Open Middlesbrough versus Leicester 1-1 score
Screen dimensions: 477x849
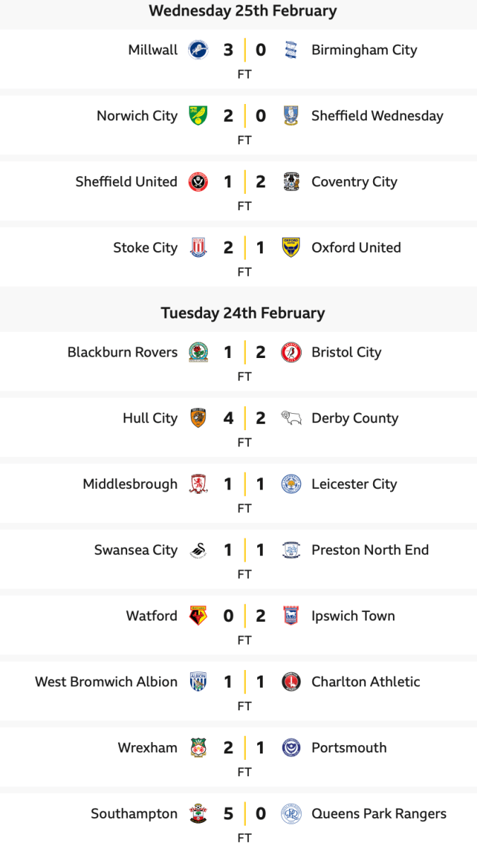(244, 484)
